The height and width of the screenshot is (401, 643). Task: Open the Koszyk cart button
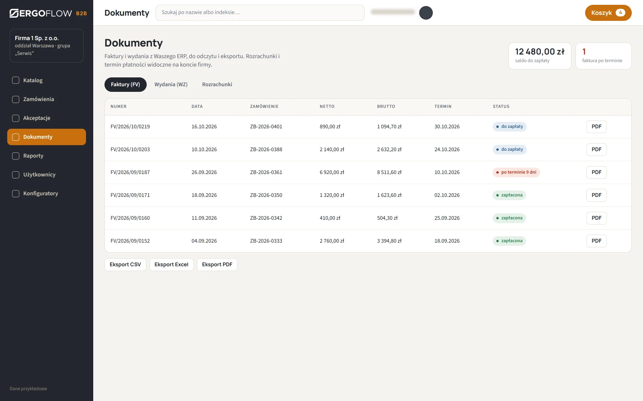pos(608,13)
